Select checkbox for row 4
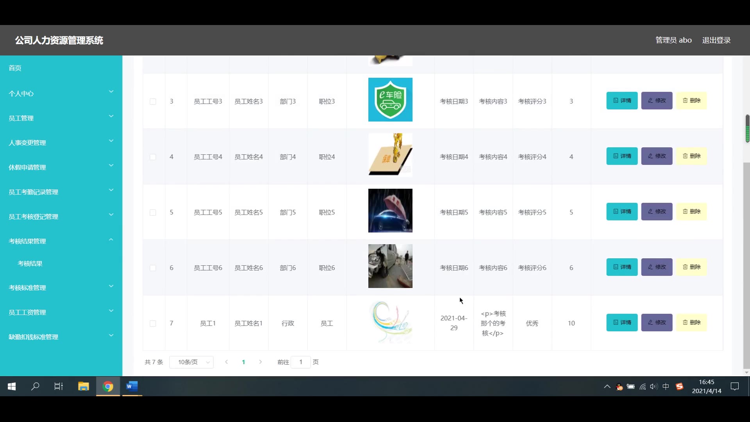Screen dimensions: 750x422 point(153,157)
